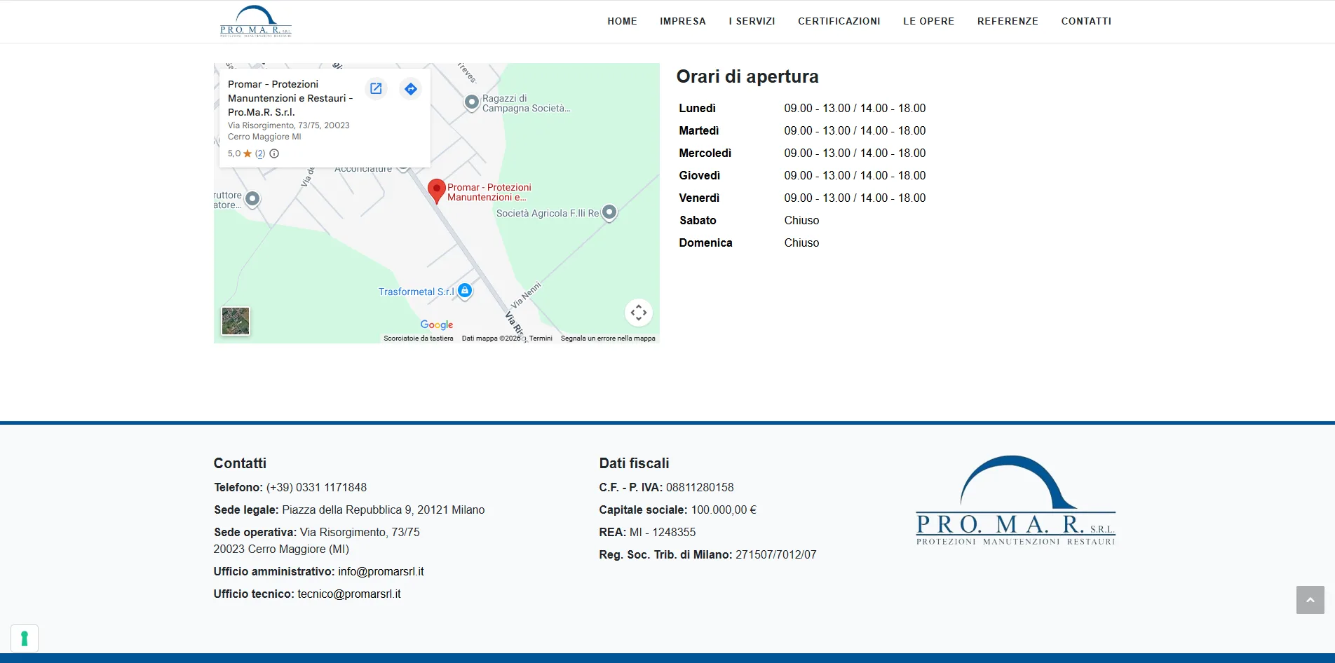Click the Domenica day label

pos(705,242)
